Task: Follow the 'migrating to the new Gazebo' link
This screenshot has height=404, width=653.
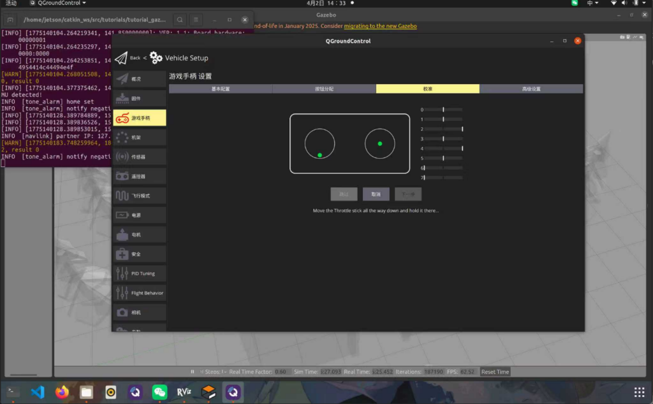Action: click(x=380, y=26)
